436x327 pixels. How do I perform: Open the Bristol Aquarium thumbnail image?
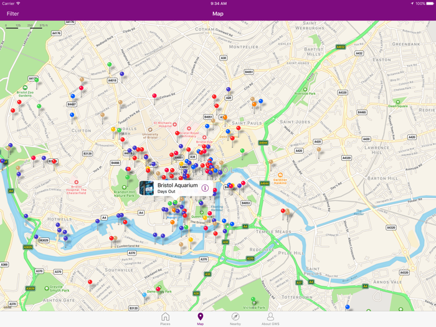click(146, 188)
